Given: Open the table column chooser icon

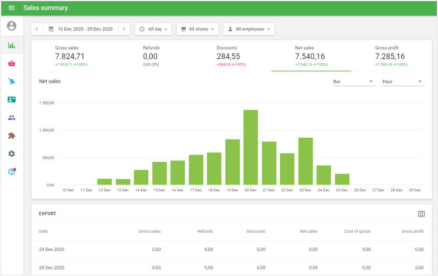Looking at the screenshot, I should (x=421, y=214).
